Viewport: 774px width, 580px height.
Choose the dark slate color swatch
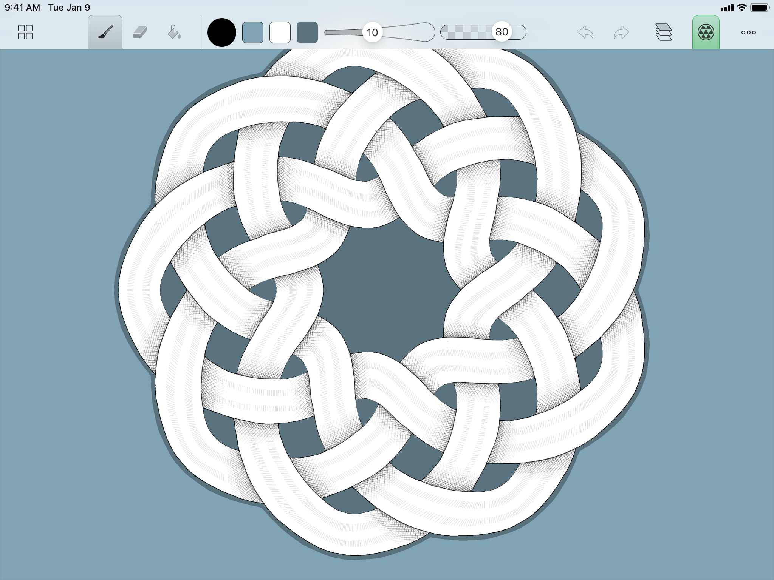307,32
